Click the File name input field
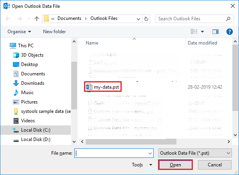This screenshot has height=175, width=239. (x=114, y=153)
